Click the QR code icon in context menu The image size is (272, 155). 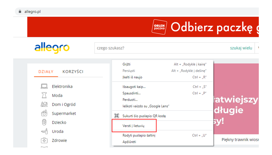pyautogui.click(x=117, y=116)
